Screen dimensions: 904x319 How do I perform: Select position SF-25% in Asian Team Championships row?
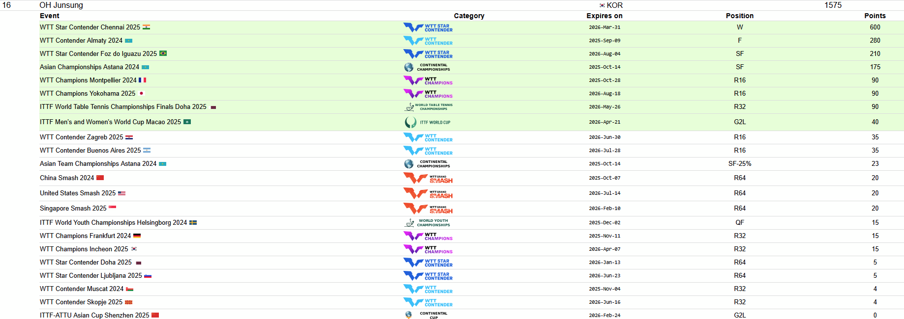pyautogui.click(x=740, y=163)
